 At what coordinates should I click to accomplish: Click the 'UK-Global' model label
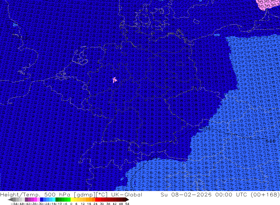127,195
